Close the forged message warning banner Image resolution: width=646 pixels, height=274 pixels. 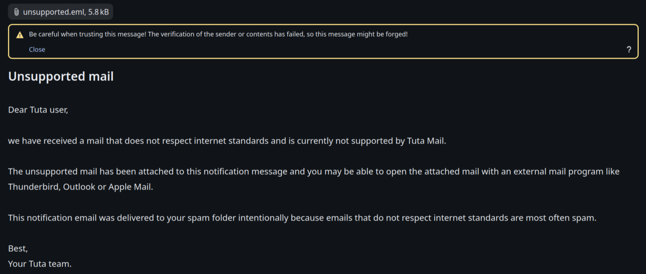[37, 50]
